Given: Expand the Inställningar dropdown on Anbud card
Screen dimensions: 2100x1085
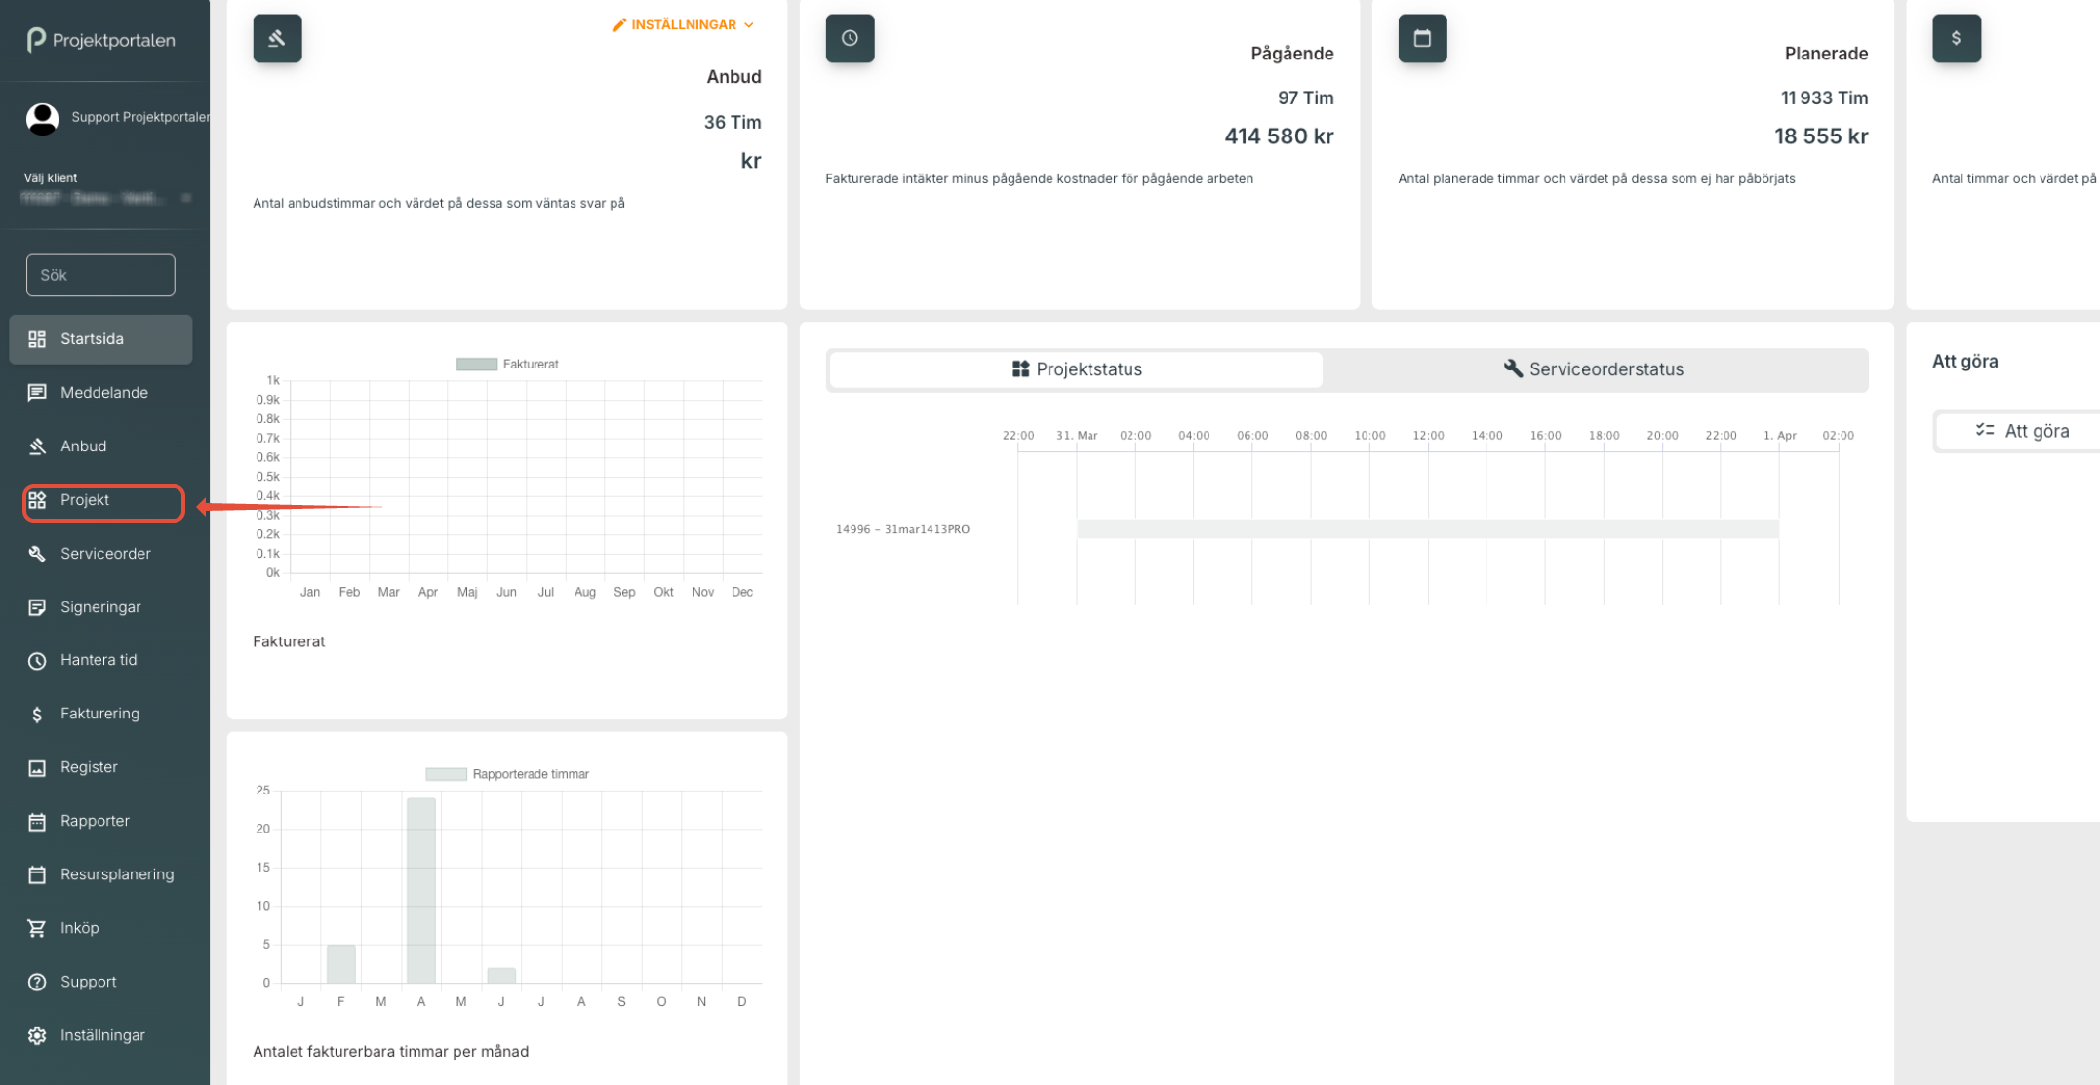Looking at the screenshot, I should [x=683, y=25].
